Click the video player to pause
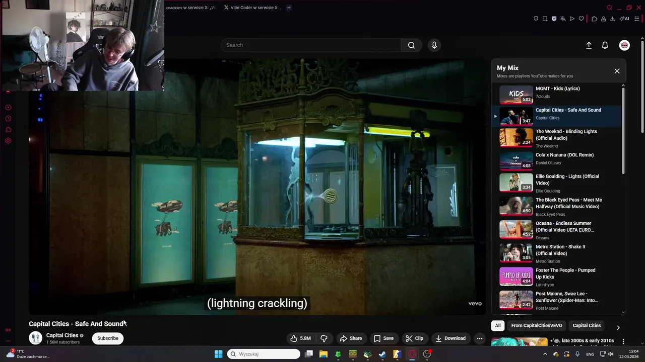The height and width of the screenshot is (362, 645). coord(257,187)
